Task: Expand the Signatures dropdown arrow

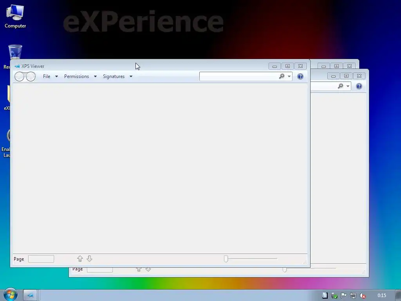Action: click(131, 76)
